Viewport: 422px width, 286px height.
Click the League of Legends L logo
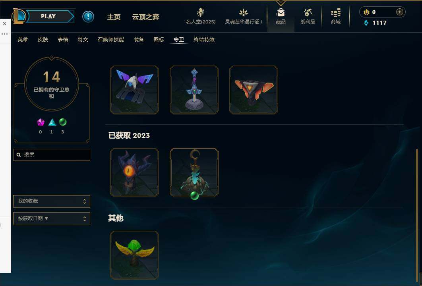click(18, 16)
